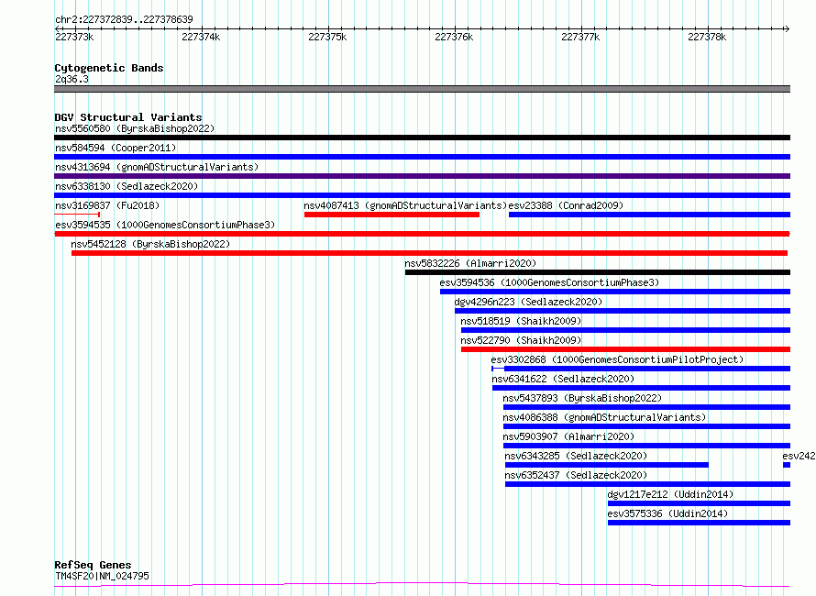The height and width of the screenshot is (596, 816).
Task: Click esv3594536 (1000GenomesConsortiumPhase3) label
Action: [549, 282]
